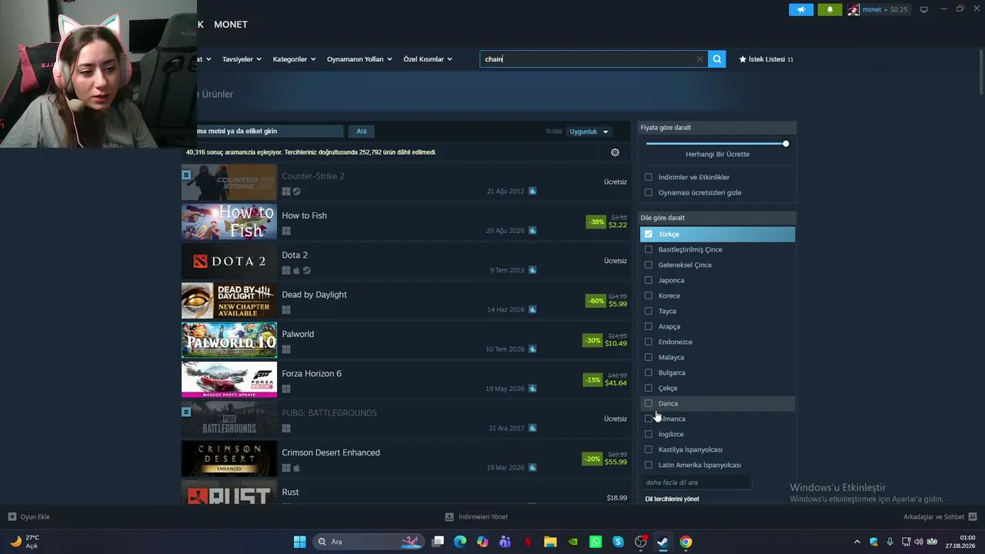Click the İndirmeleri Yönet download icon
Screen dimensions: 985x554
449,517
